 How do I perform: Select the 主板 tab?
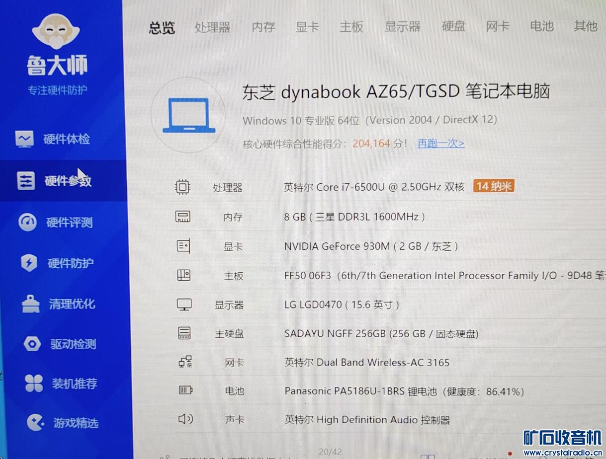tap(351, 27)
